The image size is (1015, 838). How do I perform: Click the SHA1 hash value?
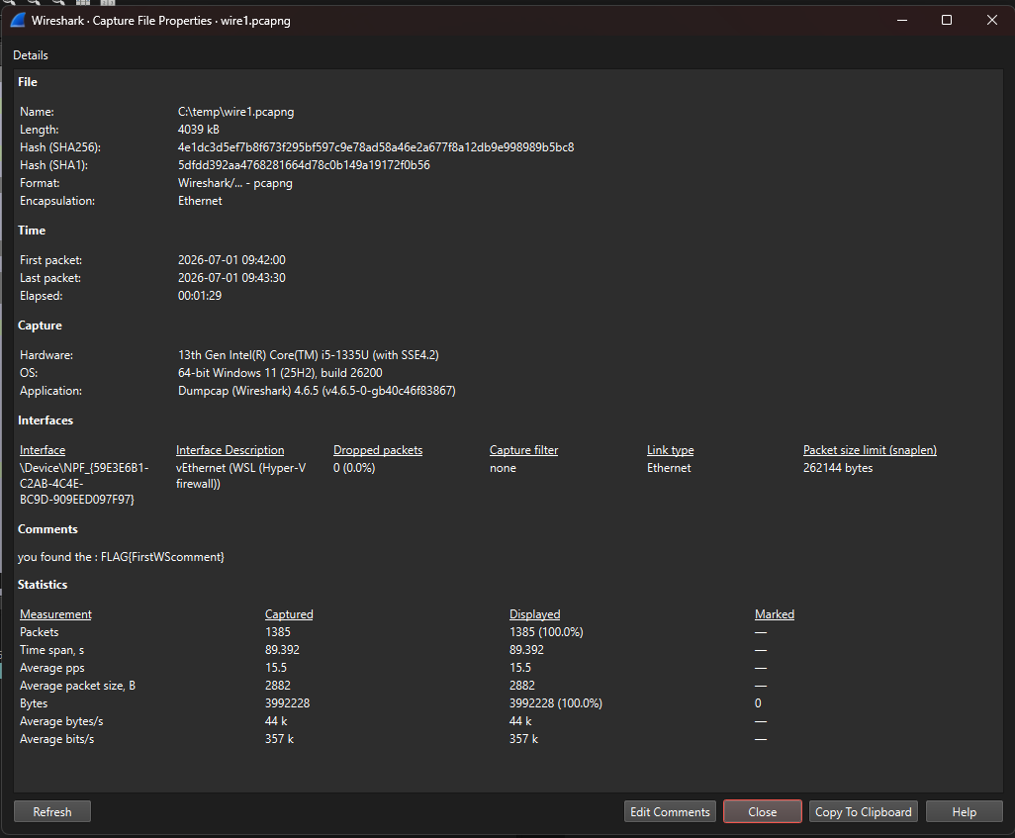(304, 165)
